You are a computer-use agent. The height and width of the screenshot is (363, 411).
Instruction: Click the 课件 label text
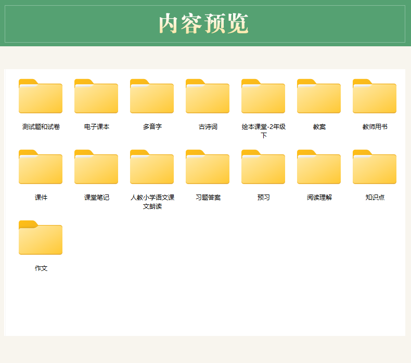pyautogui.click(x=41, y=197)
